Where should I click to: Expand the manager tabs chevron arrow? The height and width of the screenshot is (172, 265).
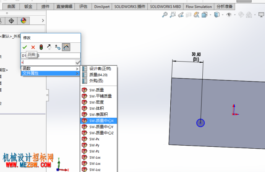tap(43, 21)
